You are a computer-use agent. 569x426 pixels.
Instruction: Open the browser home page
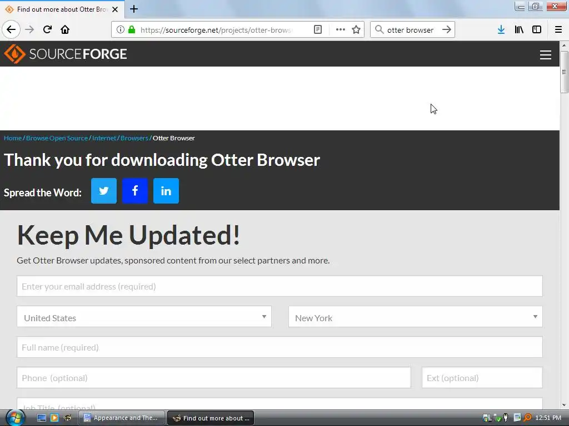[x=65, y=29]
